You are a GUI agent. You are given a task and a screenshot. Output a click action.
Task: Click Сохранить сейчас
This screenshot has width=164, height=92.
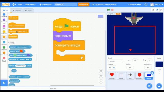tap(135, 5)
